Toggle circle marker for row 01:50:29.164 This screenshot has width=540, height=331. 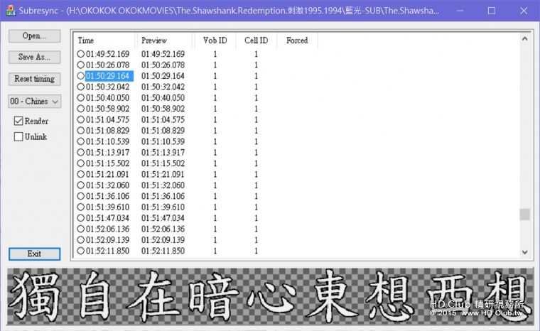pos(80,76)
